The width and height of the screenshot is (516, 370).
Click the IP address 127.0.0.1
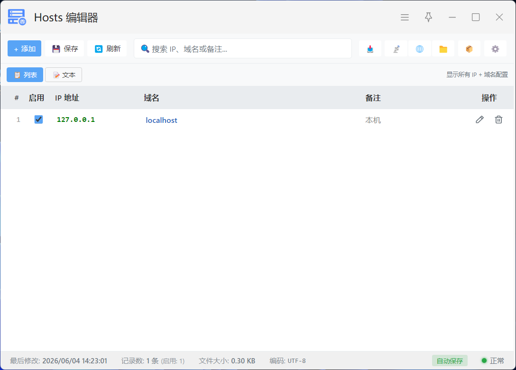pyautogui.click(x=76, y=120)
